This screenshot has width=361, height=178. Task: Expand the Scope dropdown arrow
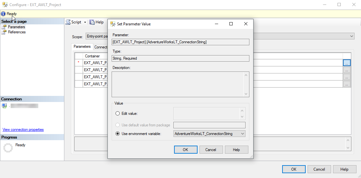point(352,36)
